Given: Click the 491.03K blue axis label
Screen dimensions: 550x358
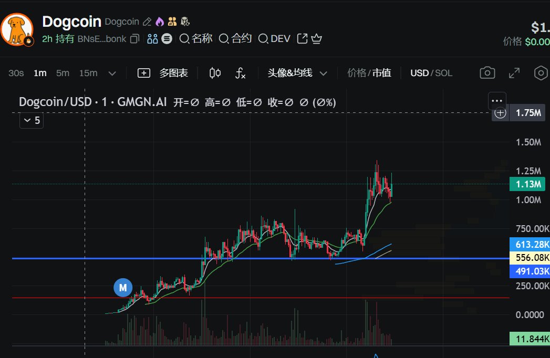Looking at the screenshot, I should 530,271.
